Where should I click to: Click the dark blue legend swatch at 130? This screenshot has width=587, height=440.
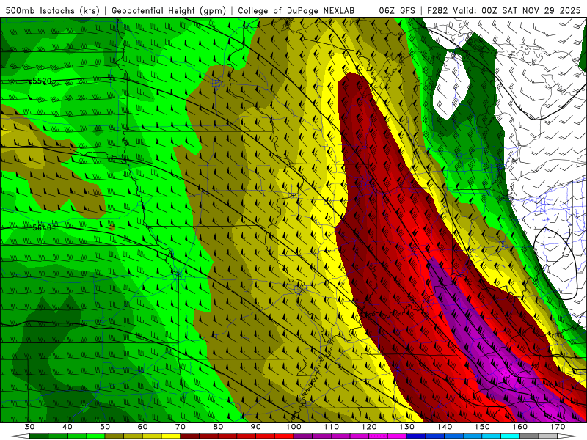pos(416,436)
